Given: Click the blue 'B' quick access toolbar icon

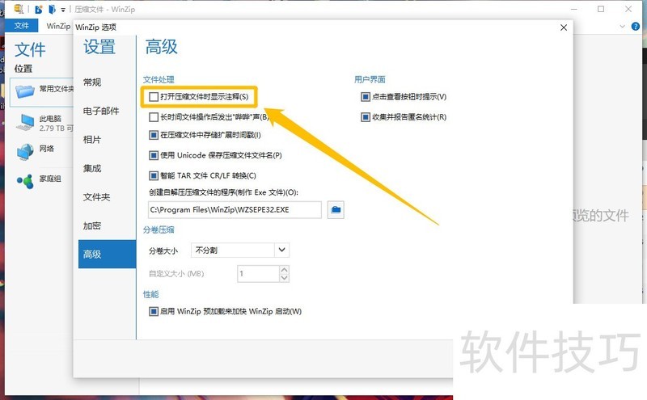Looking at the screenshot, I should pyautogui.click(x=38, y=9).
